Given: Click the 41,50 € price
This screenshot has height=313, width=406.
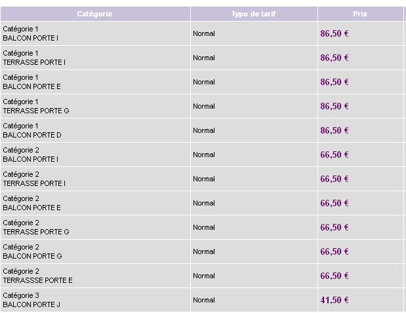Looking at the screenshot, I should [335, 300].
